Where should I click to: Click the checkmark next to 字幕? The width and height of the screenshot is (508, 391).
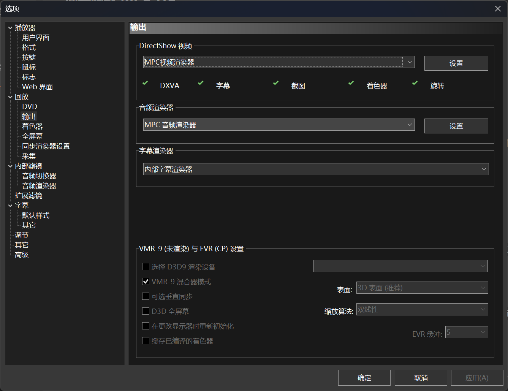200,83
